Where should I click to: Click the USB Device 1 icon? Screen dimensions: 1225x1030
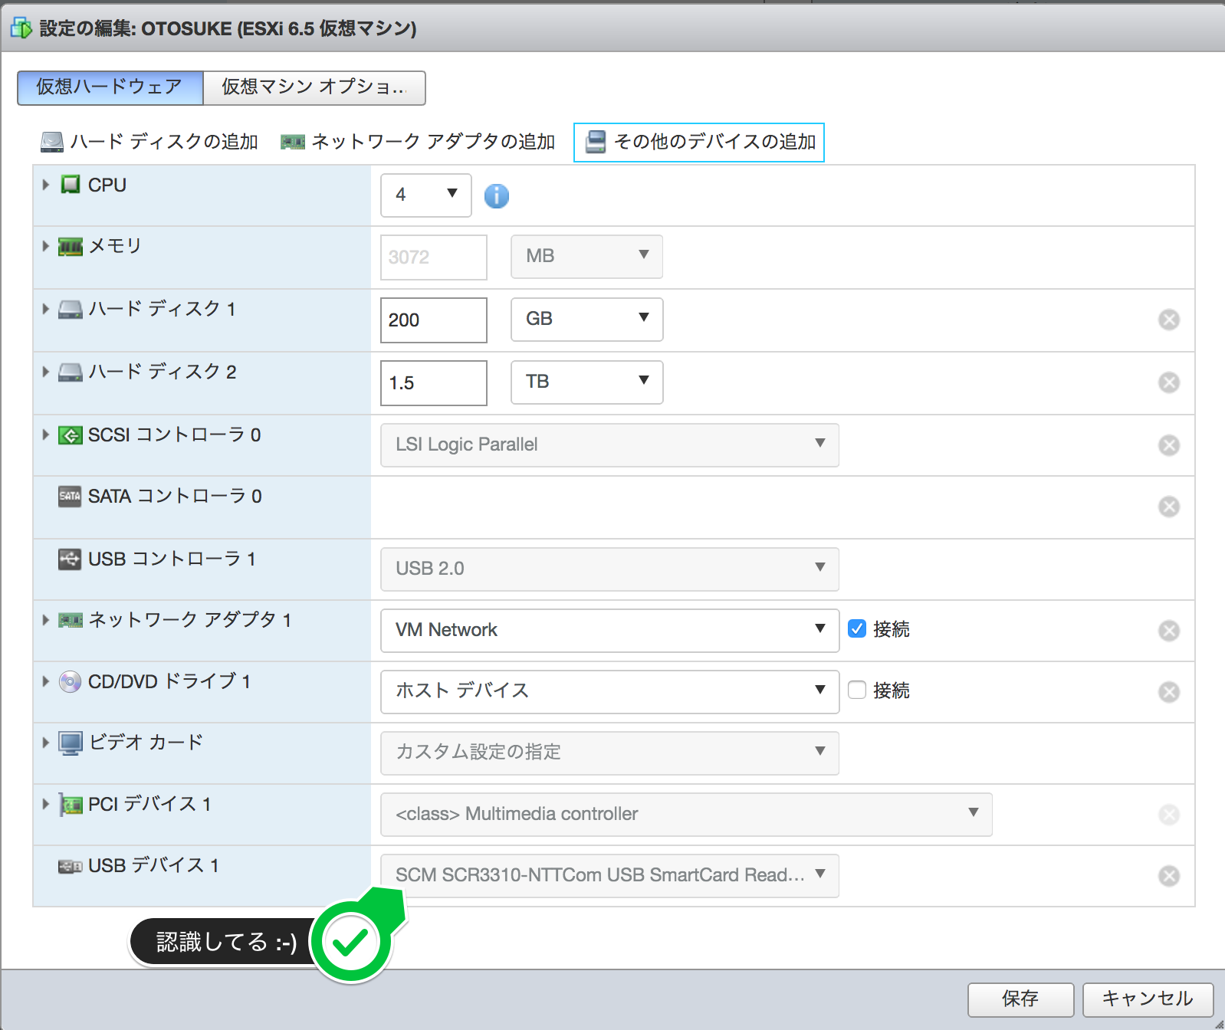point(71,866)
